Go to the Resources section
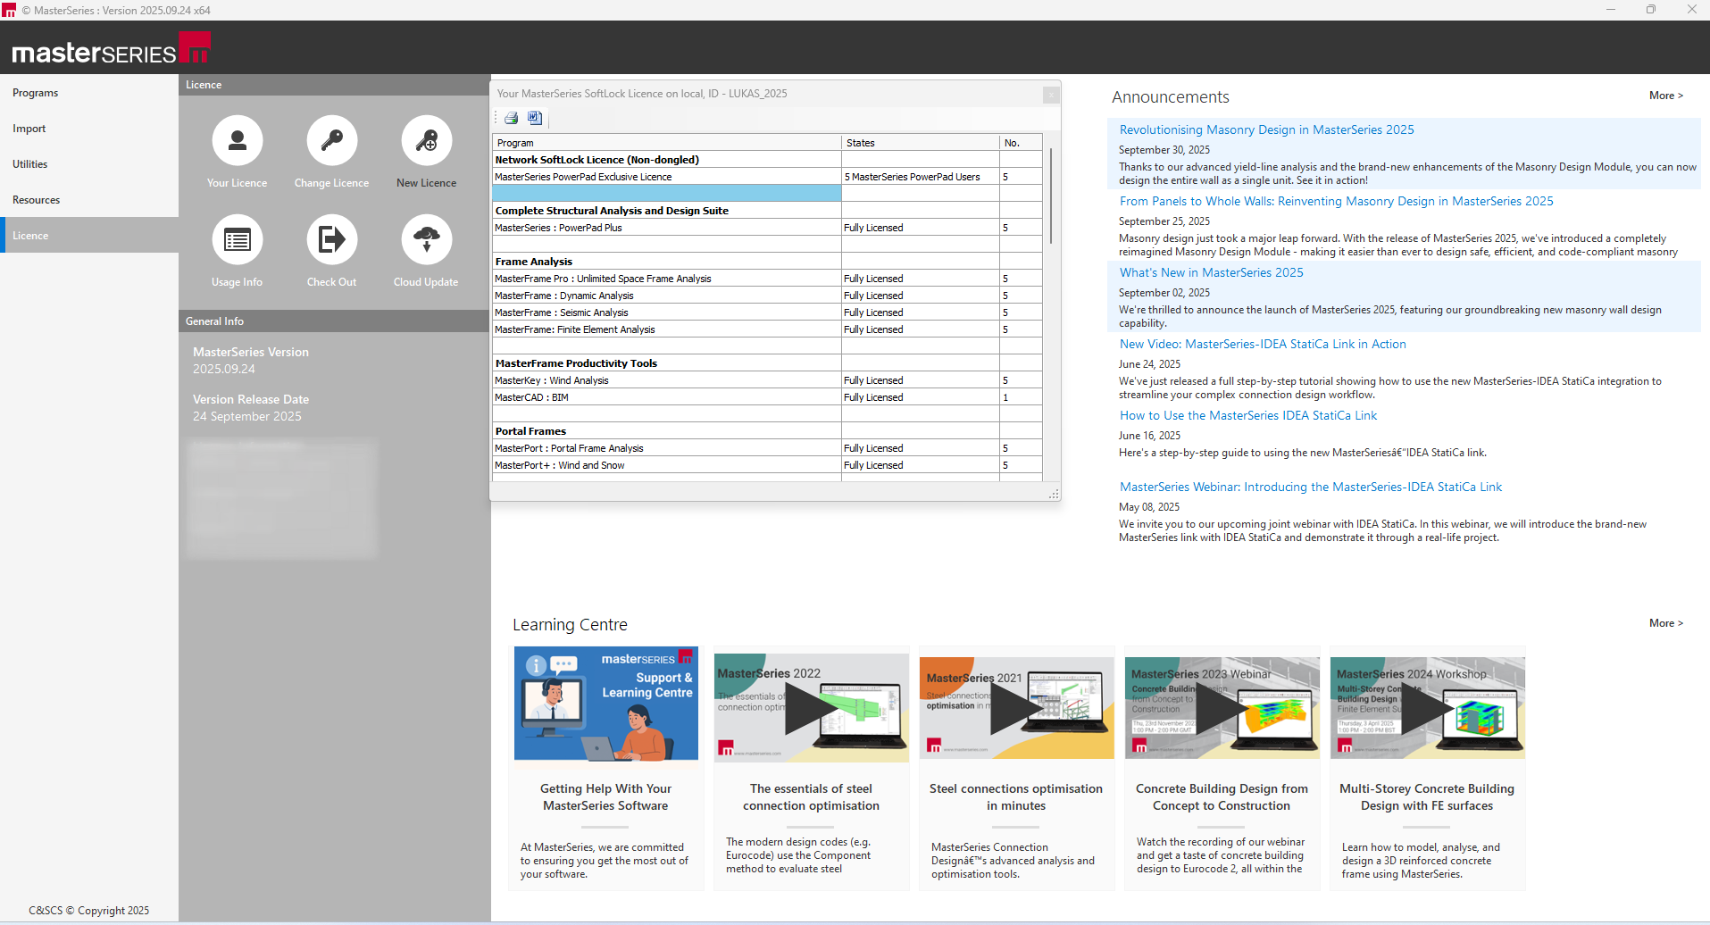 click(37, 200)
